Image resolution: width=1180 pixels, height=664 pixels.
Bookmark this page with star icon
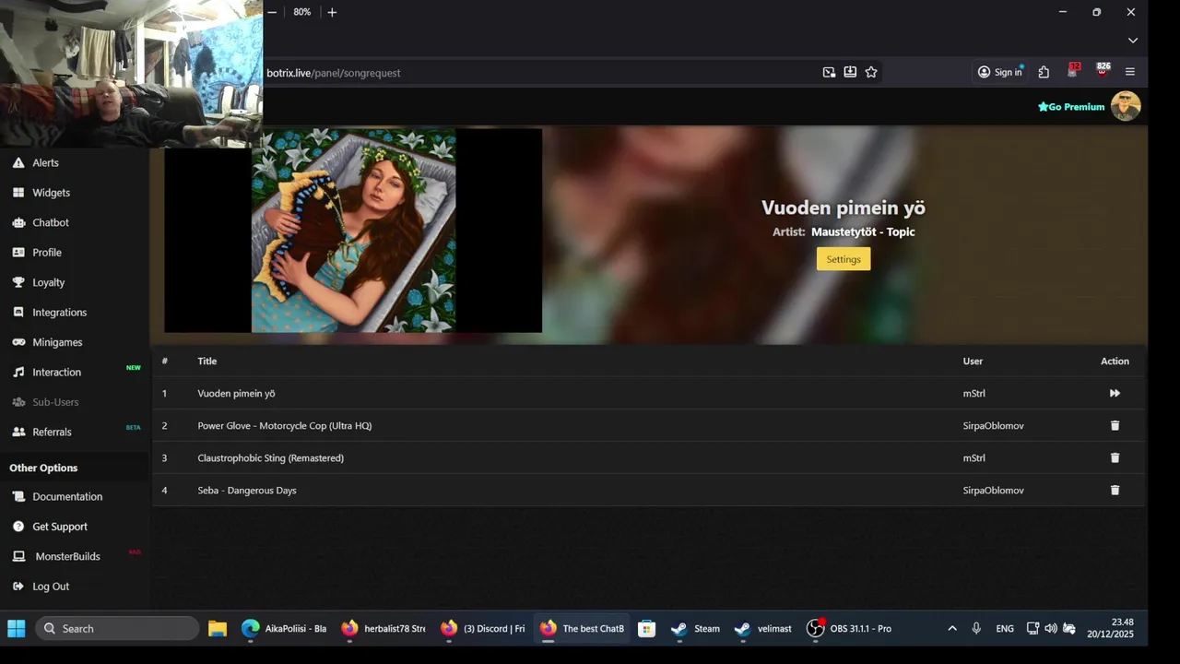tap(871, 72)
